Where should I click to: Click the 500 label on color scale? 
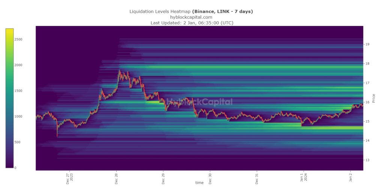(18, 142)
